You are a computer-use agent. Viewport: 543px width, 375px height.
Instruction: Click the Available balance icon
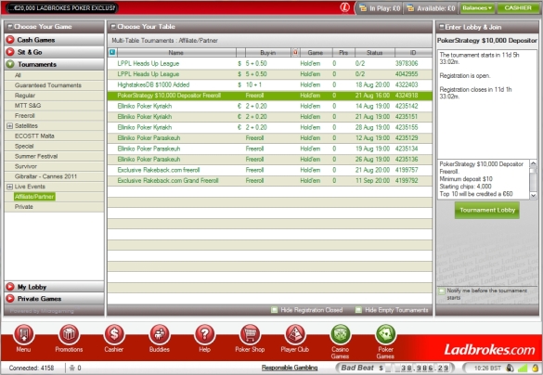(410, 8)
